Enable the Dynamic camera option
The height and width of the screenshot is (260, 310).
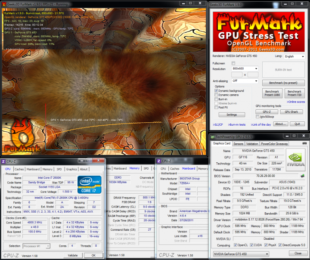click(x=216, y=95)
